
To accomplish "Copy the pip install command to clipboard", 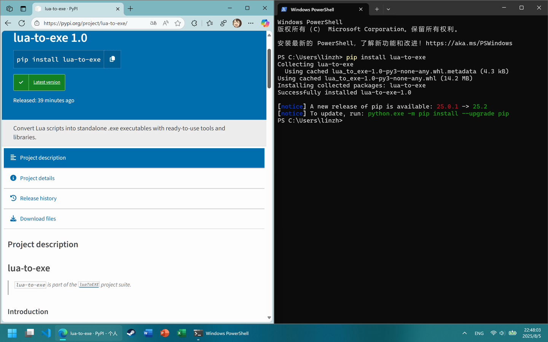I will pos(112,59).
